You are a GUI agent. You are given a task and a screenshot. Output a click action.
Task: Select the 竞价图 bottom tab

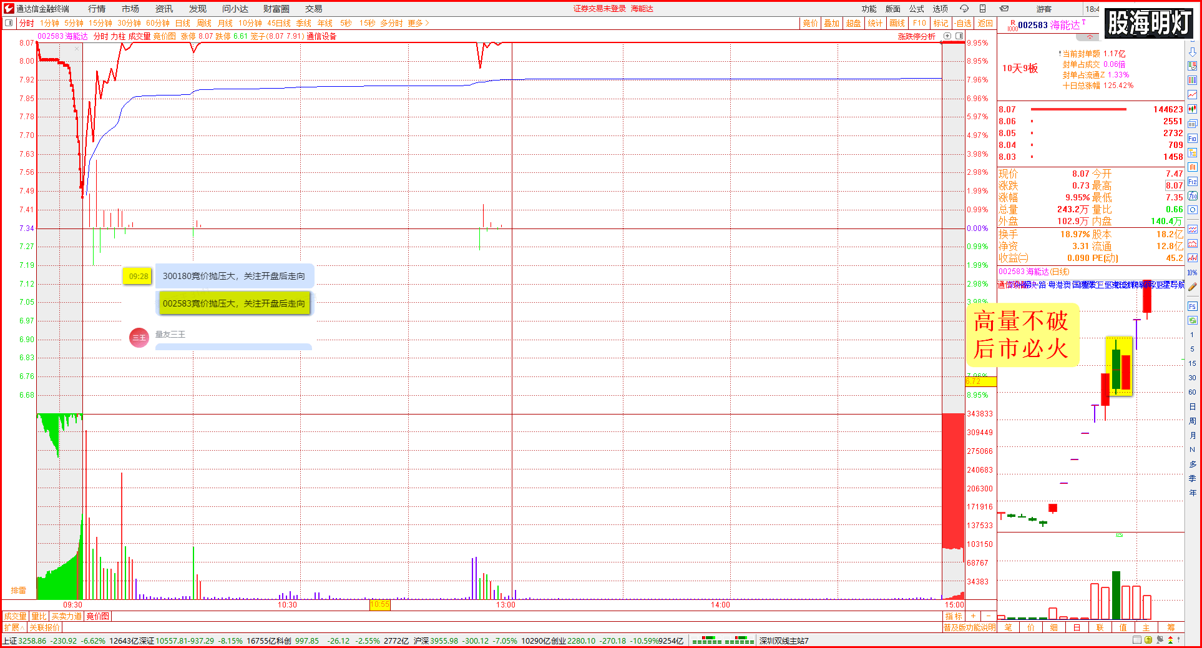click(x=97, y=616)
